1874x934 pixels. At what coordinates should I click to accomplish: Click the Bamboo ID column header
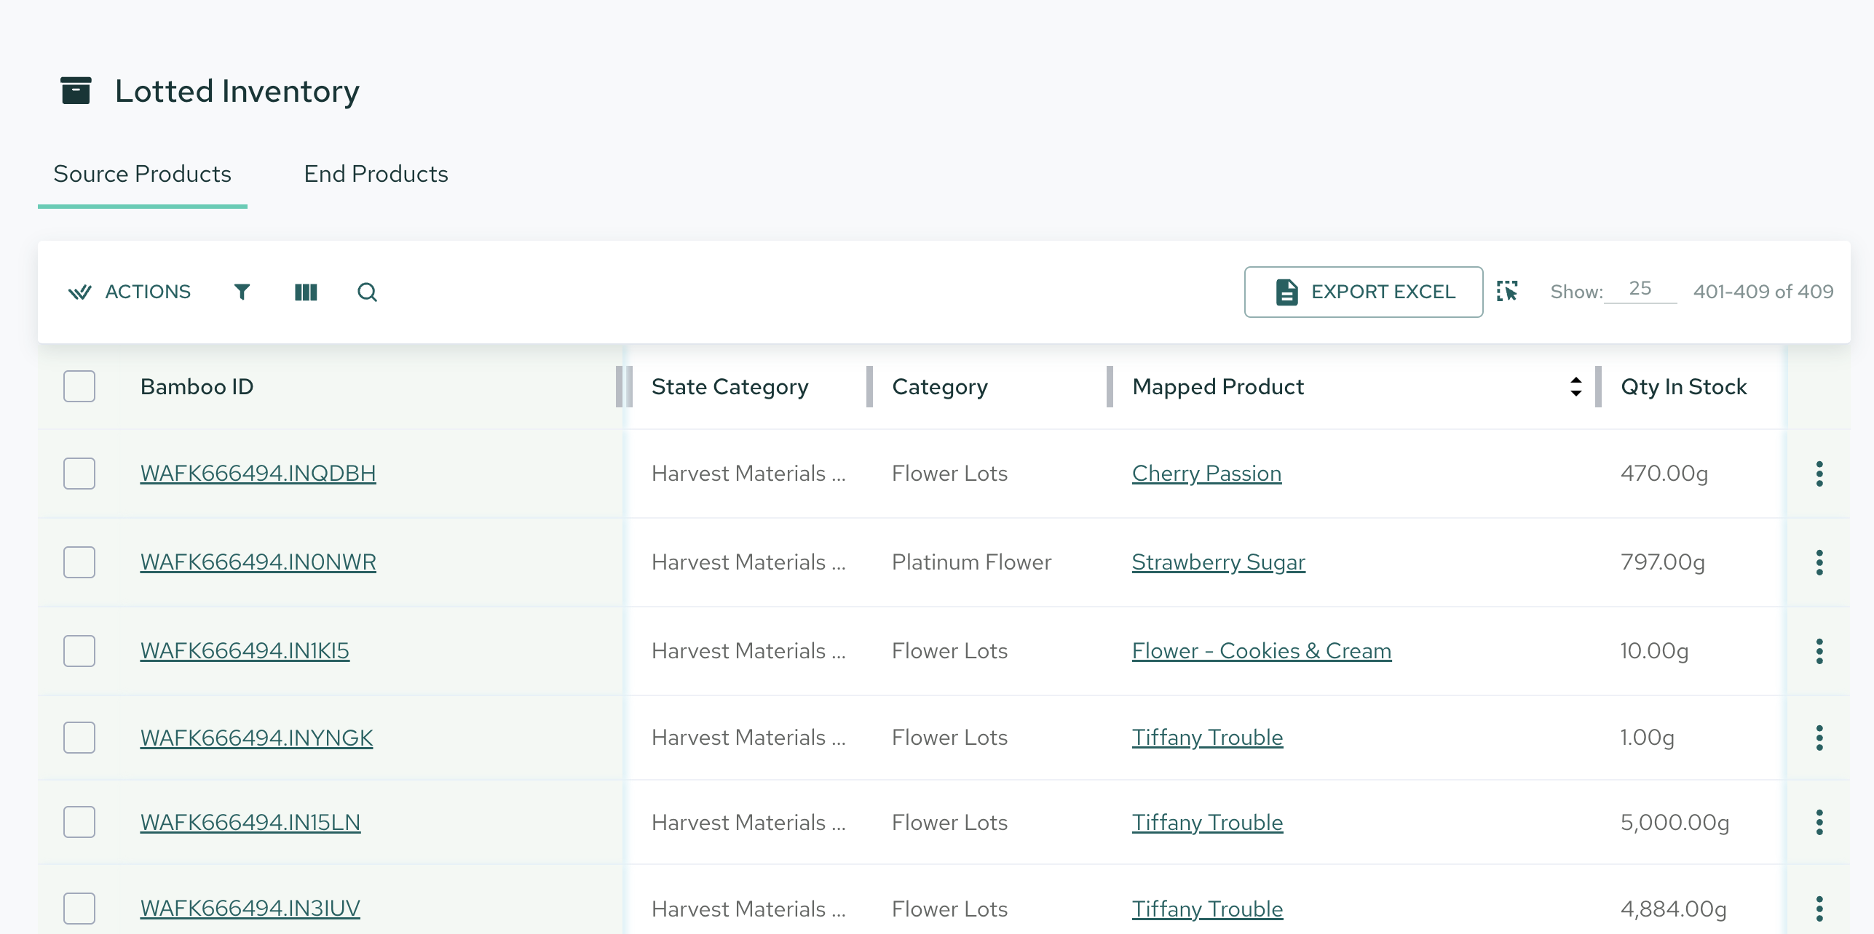click(197, 386)
